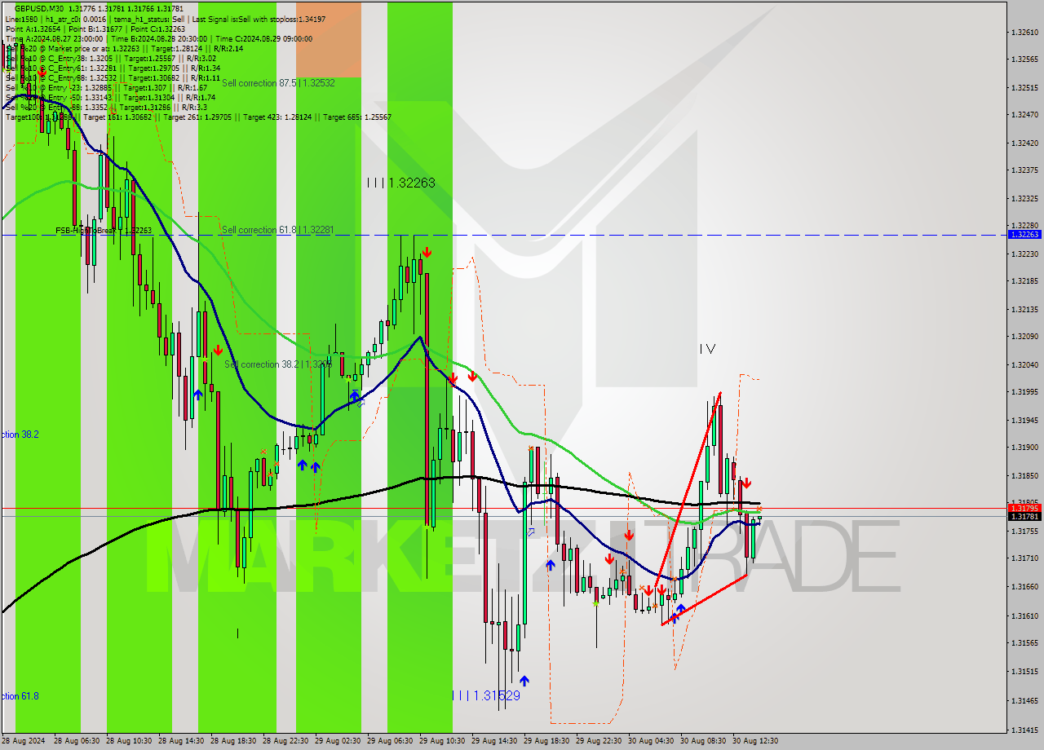The width and height of the screenshot is (1044, 750).
Task: Click the 1.32610 price axis label
Action: [x=1024, y=33]
